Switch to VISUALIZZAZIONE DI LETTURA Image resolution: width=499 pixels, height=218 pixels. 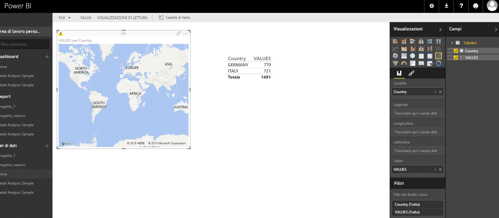pos(122,18)
